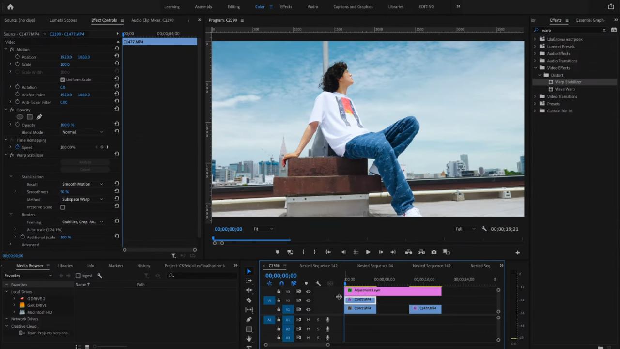Select the Track Select Forward tool
Image resolution: width=620 pixels, height=349 pixels.
[249, 280]
